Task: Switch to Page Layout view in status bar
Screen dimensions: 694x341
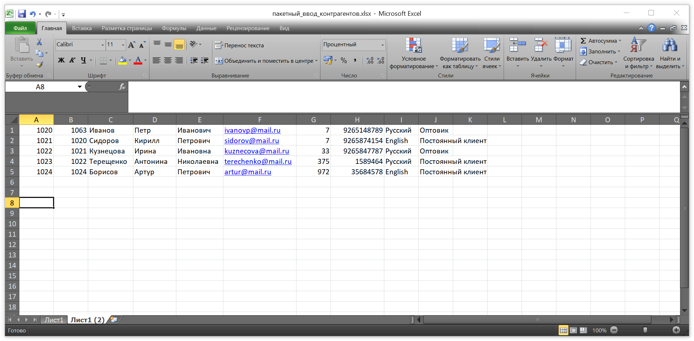Action: [574, 330]
